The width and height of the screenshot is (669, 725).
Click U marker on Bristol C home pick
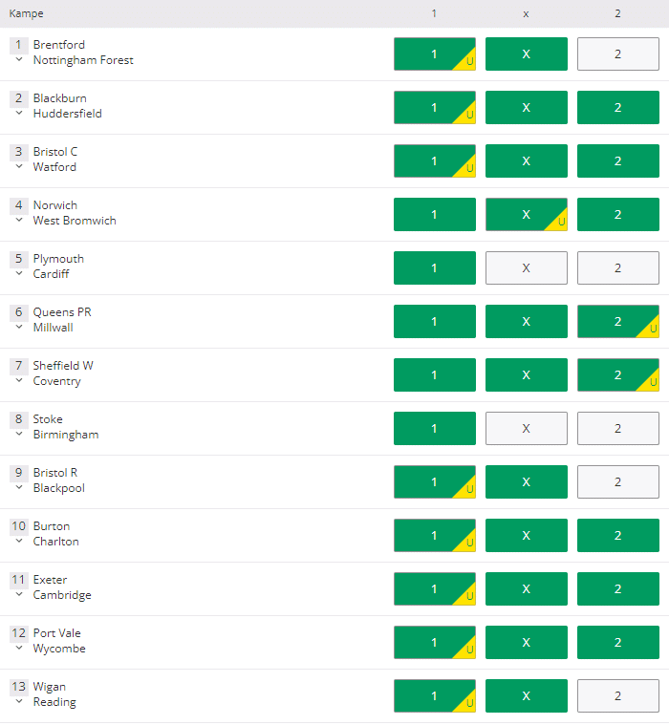[x=466, y=167]
